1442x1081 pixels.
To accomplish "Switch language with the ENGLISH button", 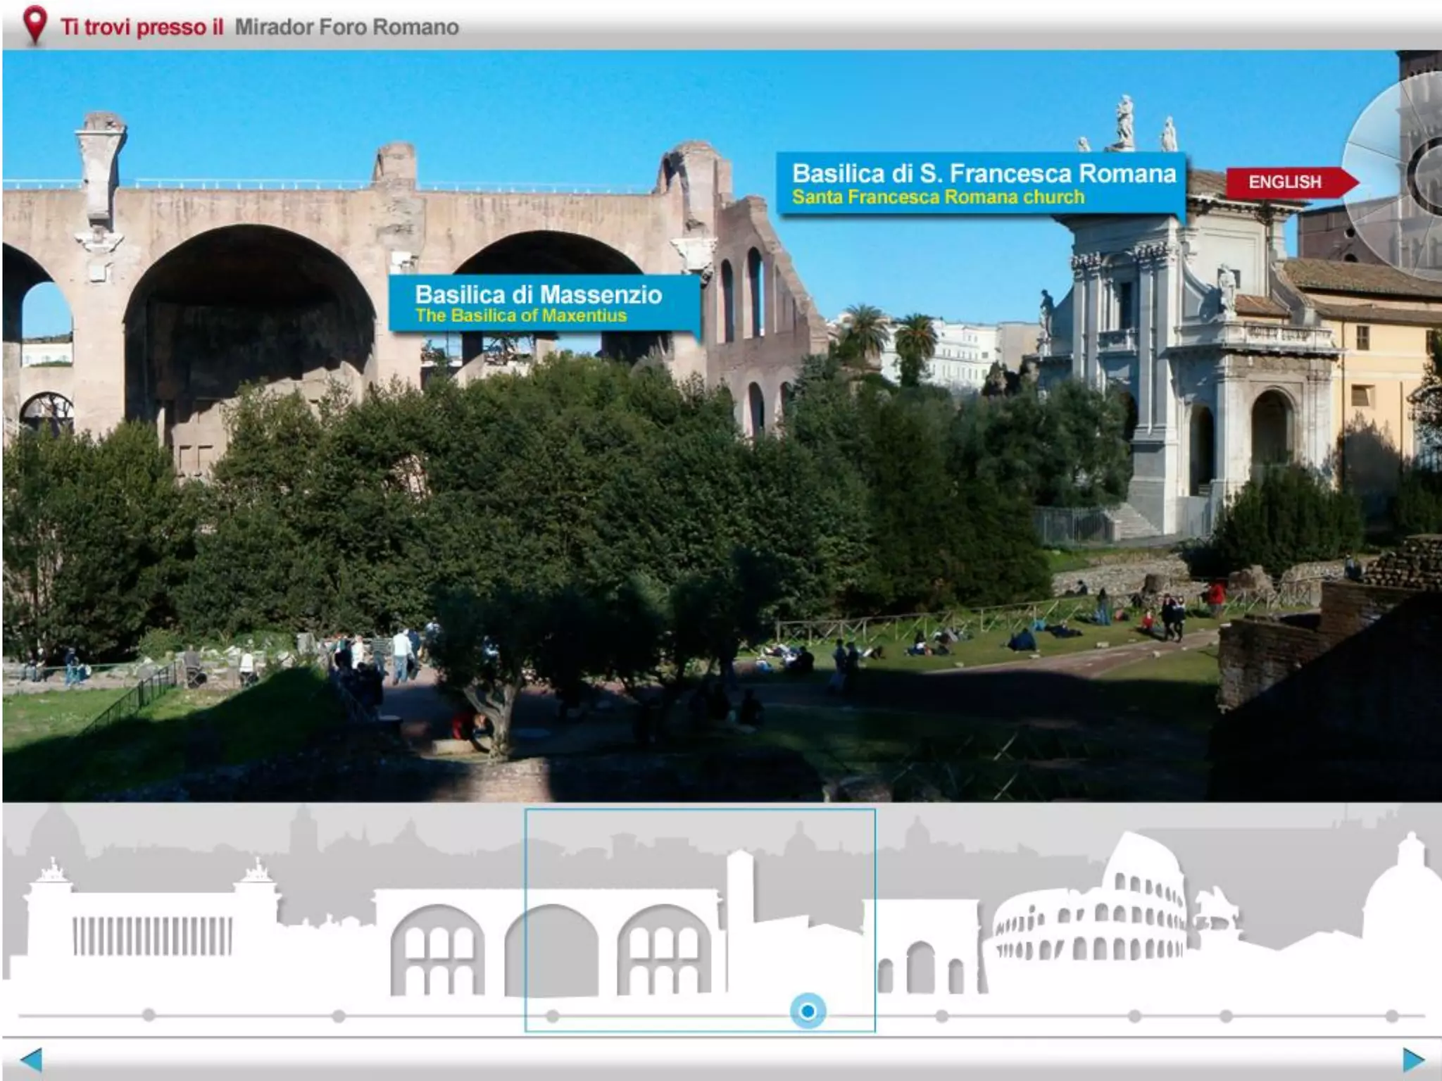I will (1286, 182).
